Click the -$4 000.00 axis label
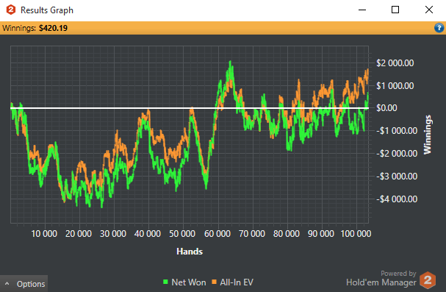The width and height of the screenshot is (446, 292). point(397,199)
